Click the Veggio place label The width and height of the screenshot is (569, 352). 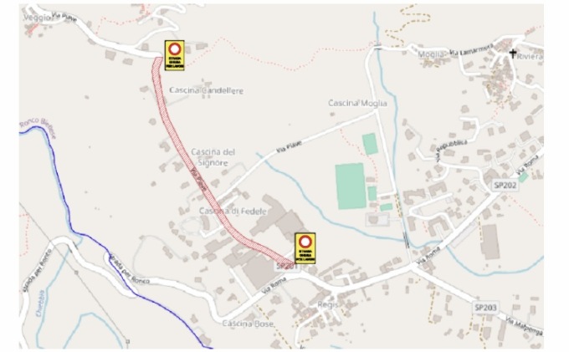[x=36, y=18]
